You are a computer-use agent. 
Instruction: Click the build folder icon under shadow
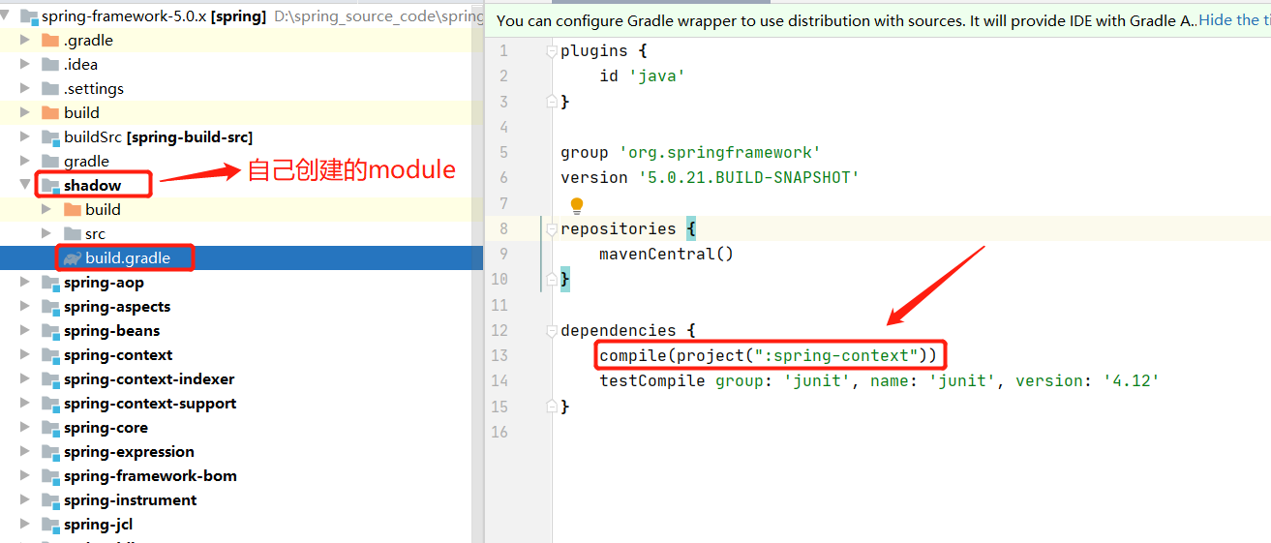(x=73, y=209)
